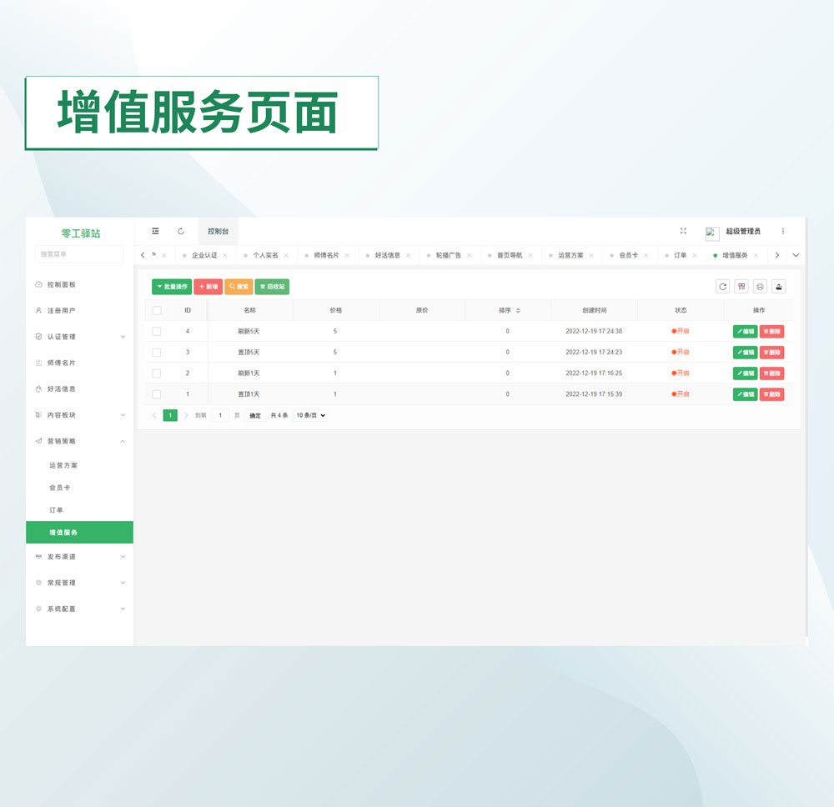The height and width of the screenshot is (807, 834).
Task: Click the print table icon
Action: click(760, 287)
